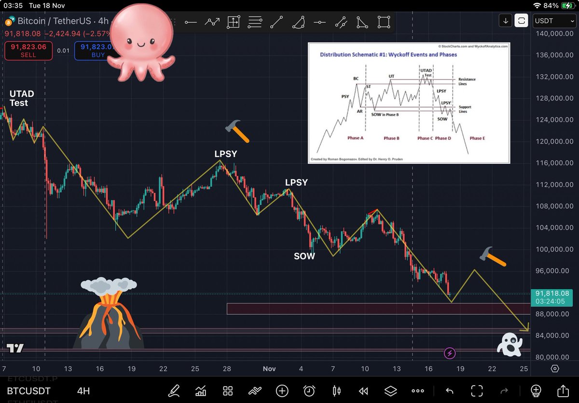Open chart type selector icon
The width and height of the screenshot is (579, 403).
201,390
